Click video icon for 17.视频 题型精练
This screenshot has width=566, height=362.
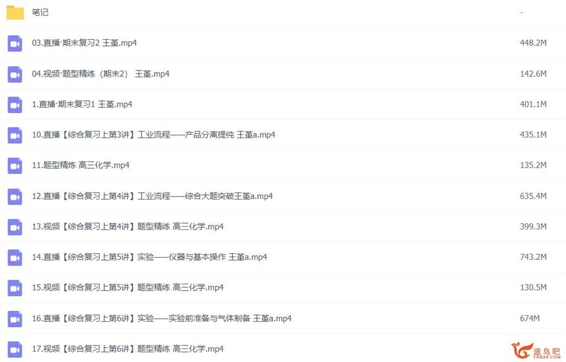15,350
